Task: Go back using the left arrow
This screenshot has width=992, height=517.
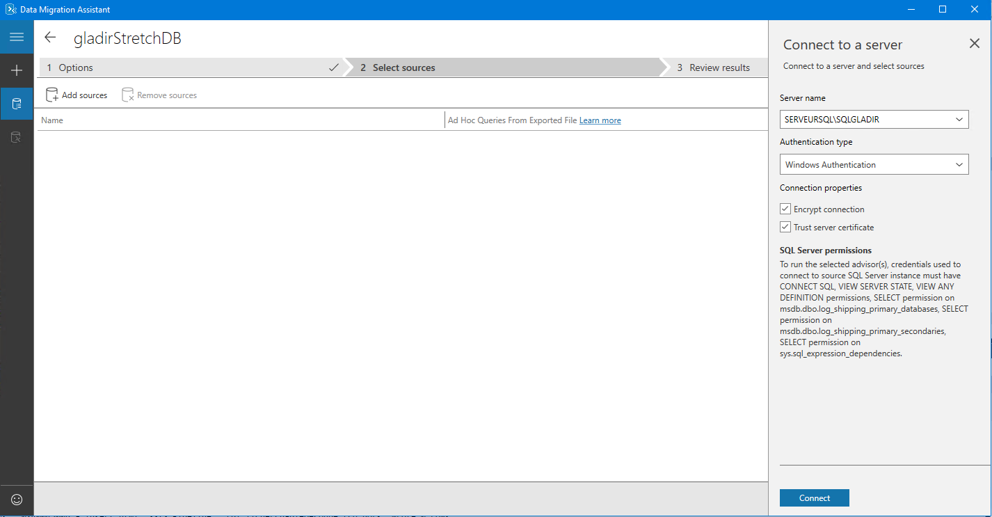Action: [50, 38]
